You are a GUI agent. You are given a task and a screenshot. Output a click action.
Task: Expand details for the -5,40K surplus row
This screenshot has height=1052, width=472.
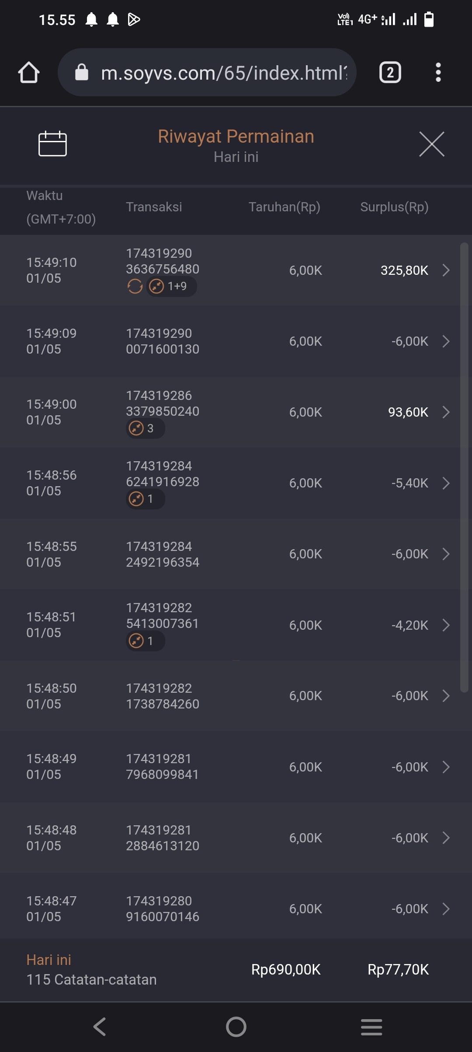tap(446, 483)
